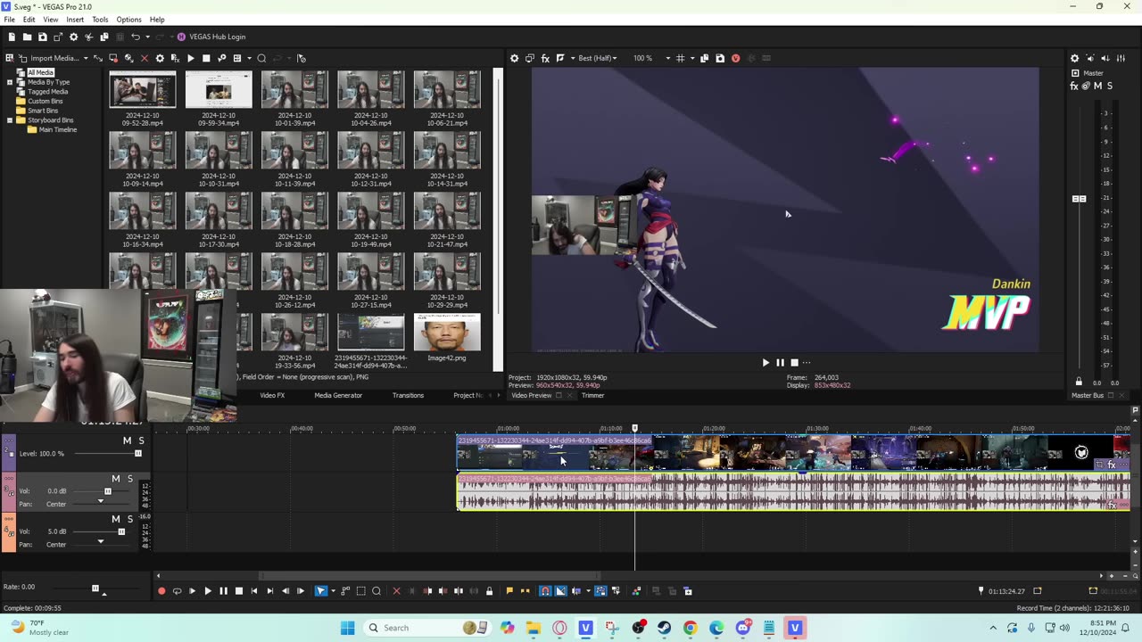Screen dimensions: 1142x642
Task: Solo the Master bus
Action: click(x=1109, y=86)
